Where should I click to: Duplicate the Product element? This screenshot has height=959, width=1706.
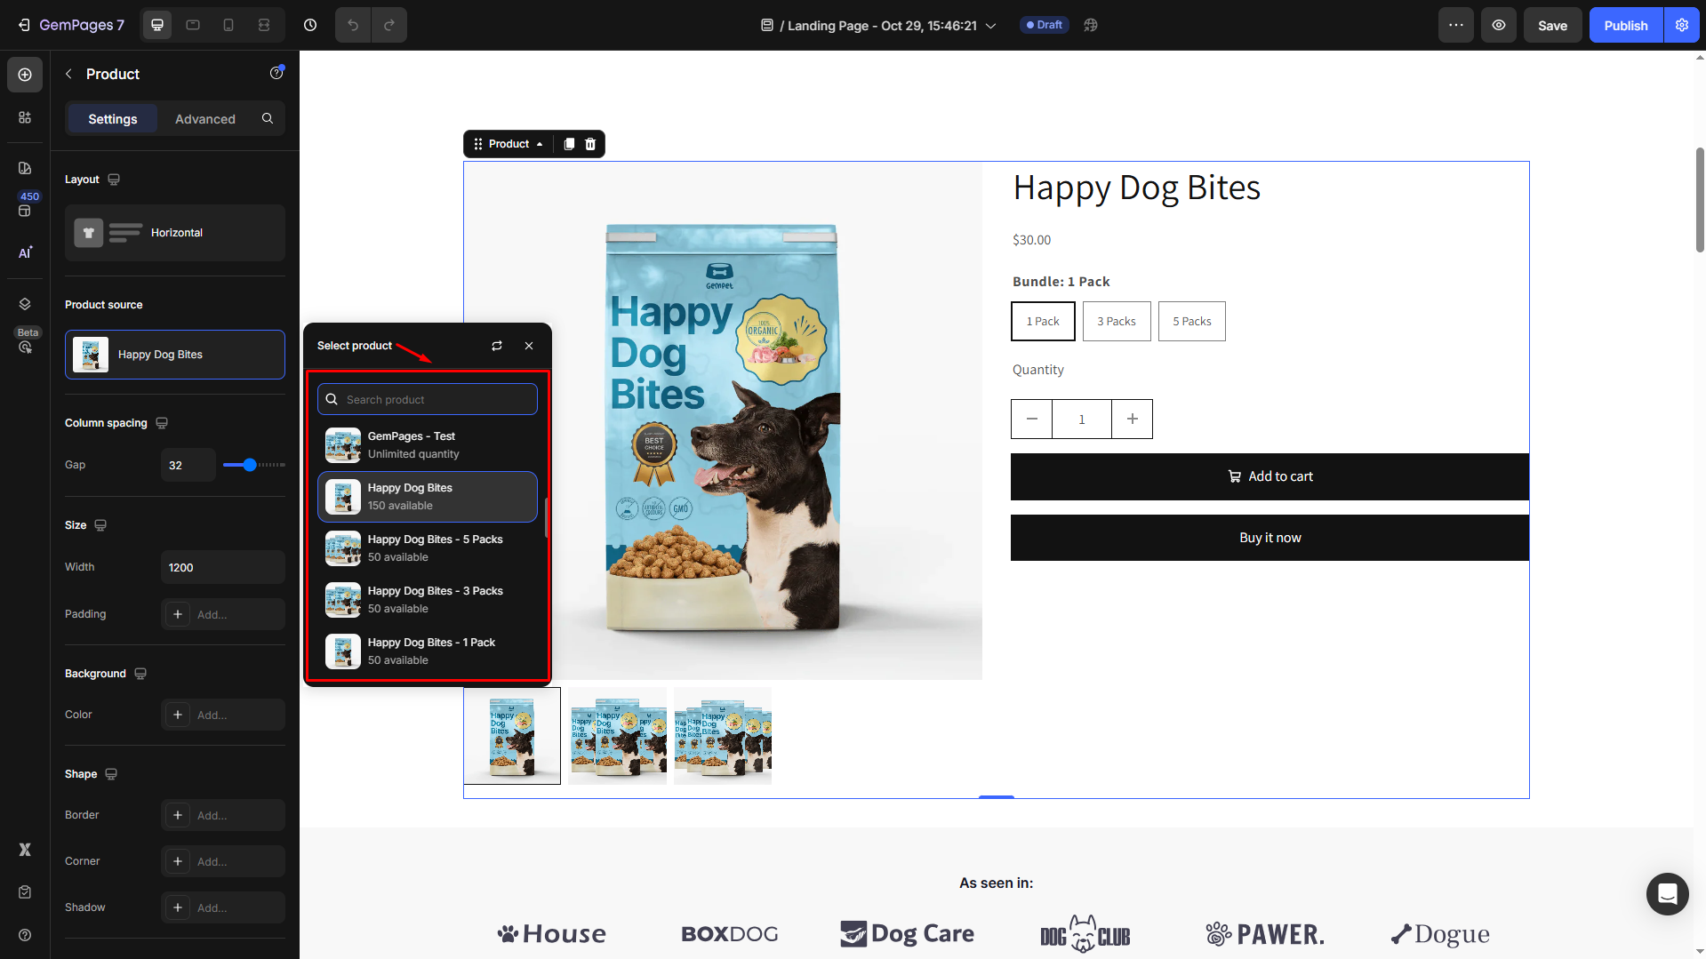pos(569,144)
